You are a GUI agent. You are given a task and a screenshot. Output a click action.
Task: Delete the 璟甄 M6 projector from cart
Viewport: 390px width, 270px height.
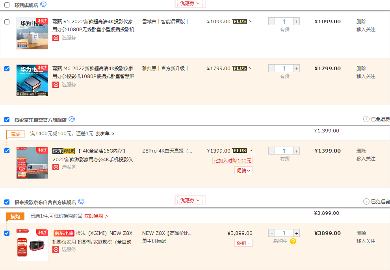(x=361, y=69)
